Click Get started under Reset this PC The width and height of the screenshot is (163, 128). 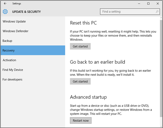[x=80, y=46]
